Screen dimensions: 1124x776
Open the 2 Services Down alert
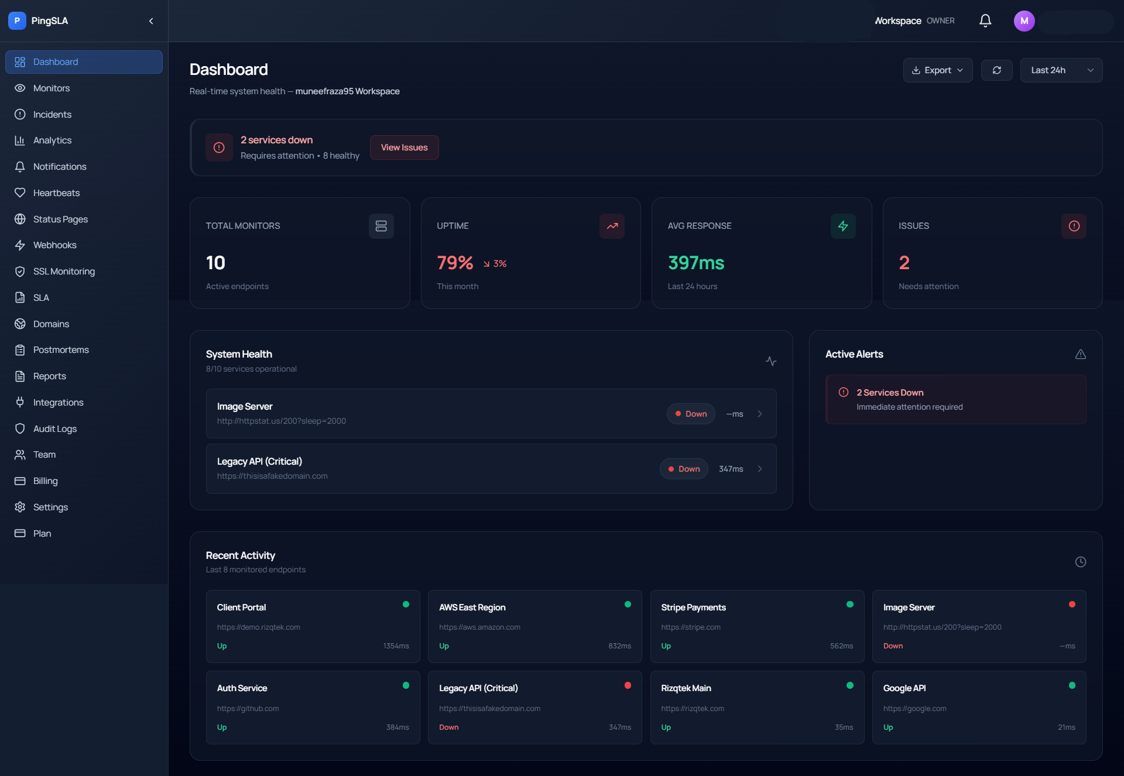click(954, 399)
